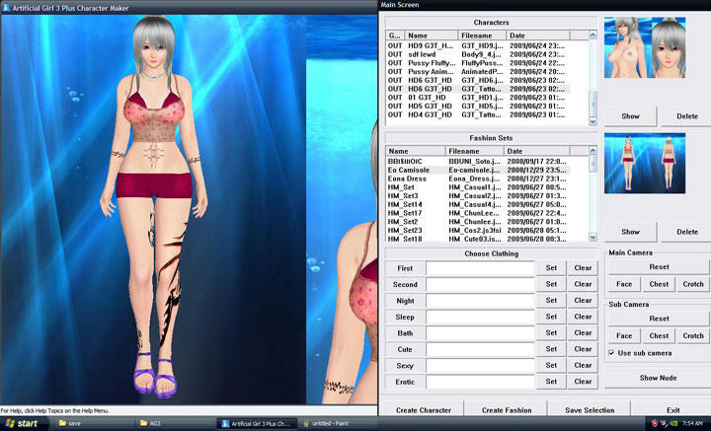Toggle the 'Use sub camera' checkbox
Screen dimensions: 711x431
(x=611, y=353)
